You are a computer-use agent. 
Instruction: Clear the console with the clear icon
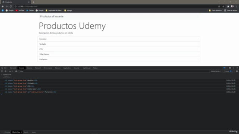[x=6, y=71]
